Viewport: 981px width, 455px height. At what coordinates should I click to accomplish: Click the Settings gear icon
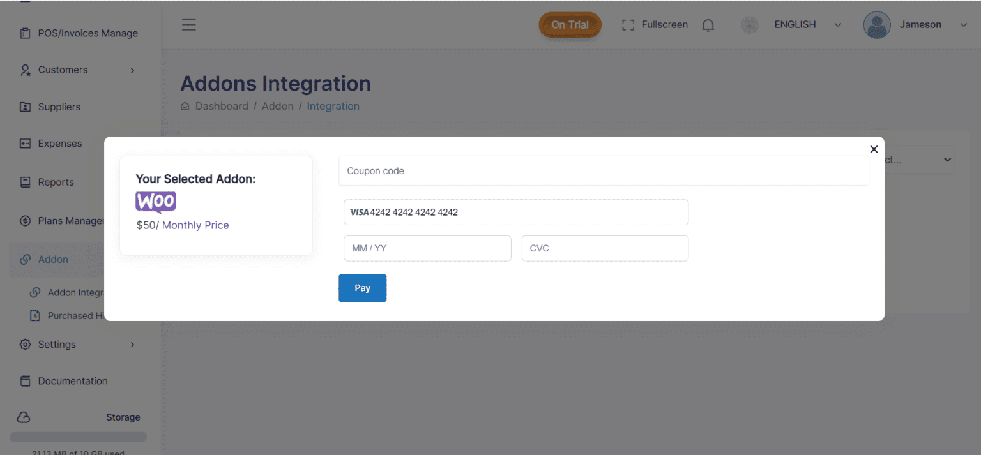click(x=25, y=345)
